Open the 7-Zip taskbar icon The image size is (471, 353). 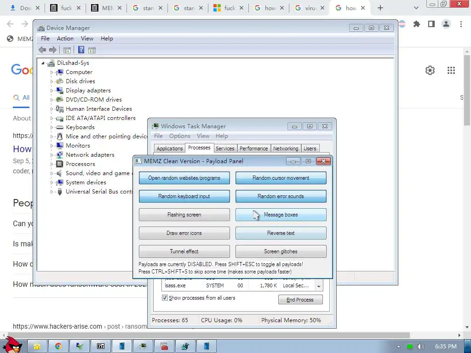click(101, 347)
